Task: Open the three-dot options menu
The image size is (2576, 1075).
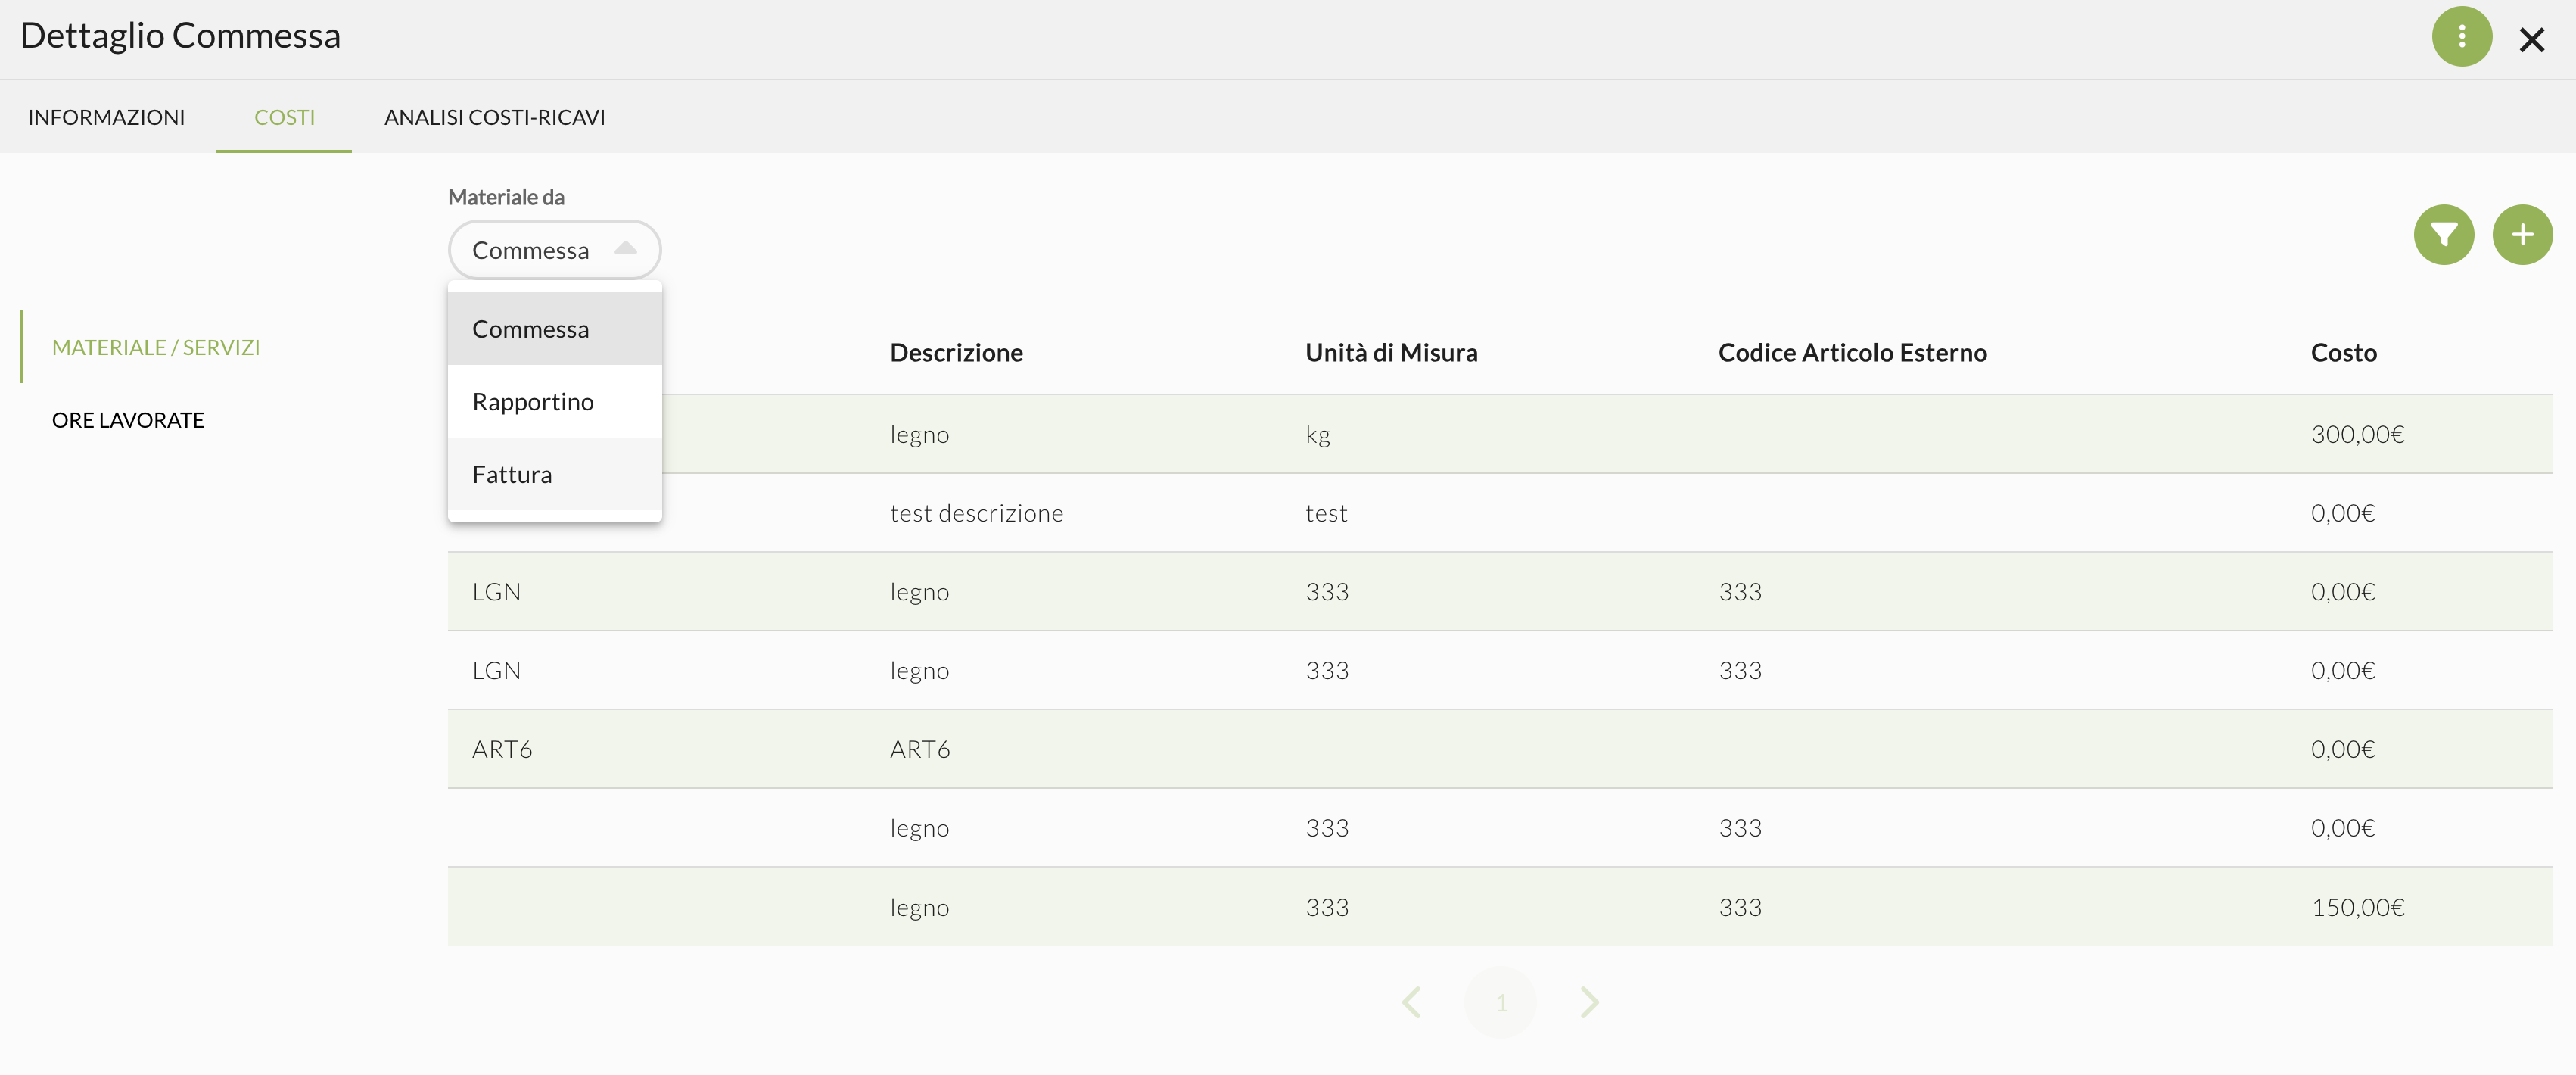Action: pos(2461,37)
